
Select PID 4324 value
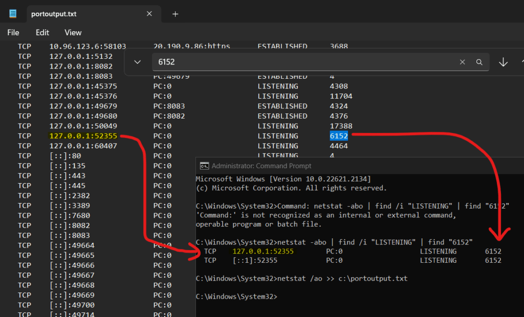pyautogui.click(x=339, y=106)
